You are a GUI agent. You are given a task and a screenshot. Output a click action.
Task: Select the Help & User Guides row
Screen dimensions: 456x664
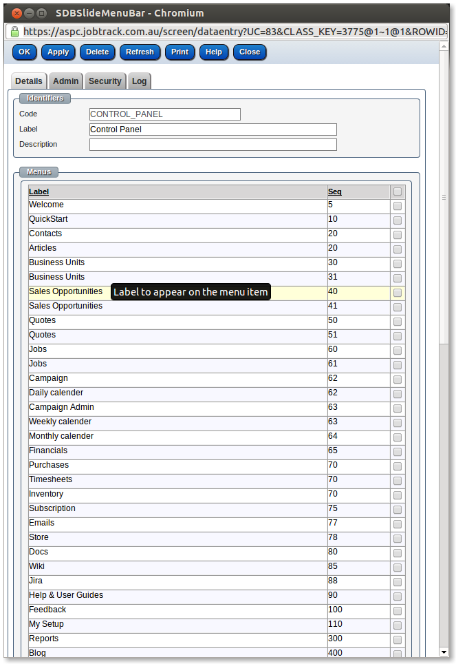tap(66, 596)
